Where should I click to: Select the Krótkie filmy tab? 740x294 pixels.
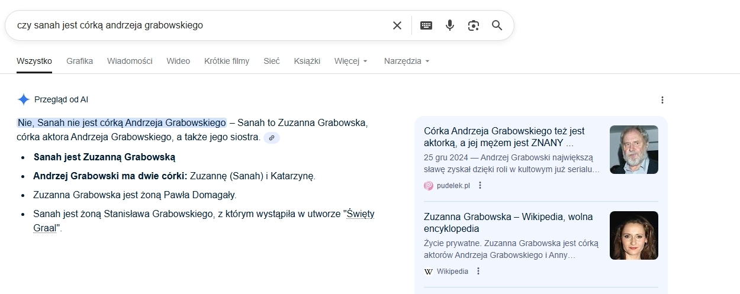pos(227,61)
